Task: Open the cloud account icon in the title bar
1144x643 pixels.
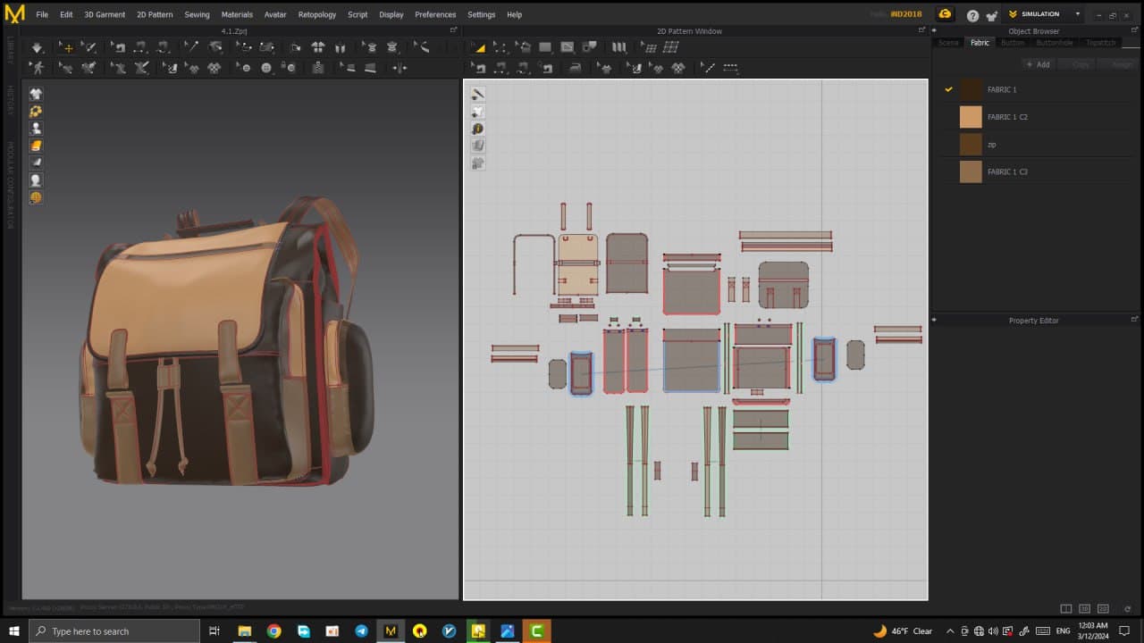Action: tap(945, 14)
